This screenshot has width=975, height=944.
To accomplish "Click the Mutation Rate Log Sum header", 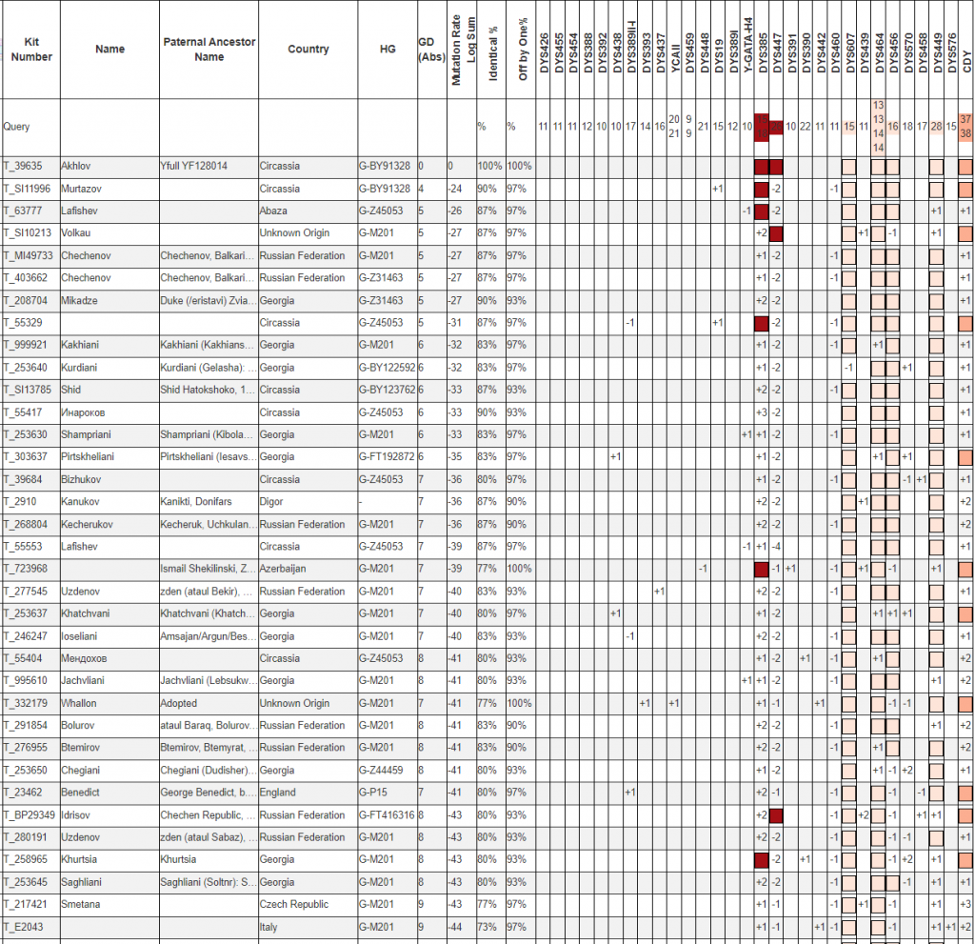I will [x=462, y=50].
